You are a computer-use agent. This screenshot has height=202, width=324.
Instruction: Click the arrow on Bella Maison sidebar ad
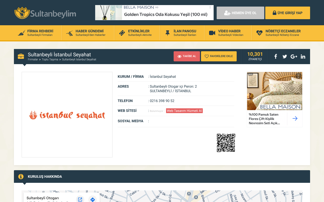click(x=295, y=118)
